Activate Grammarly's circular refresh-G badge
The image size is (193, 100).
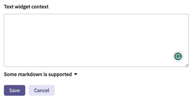178,56
